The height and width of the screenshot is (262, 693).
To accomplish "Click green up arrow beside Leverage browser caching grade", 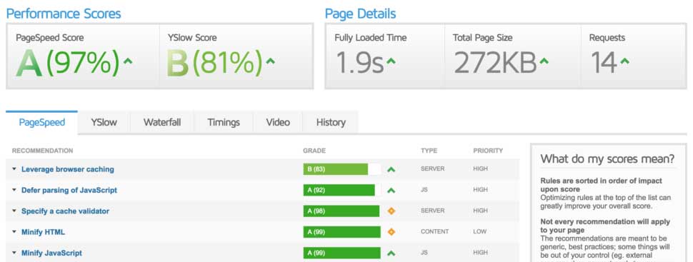I will tap(391, 169).
